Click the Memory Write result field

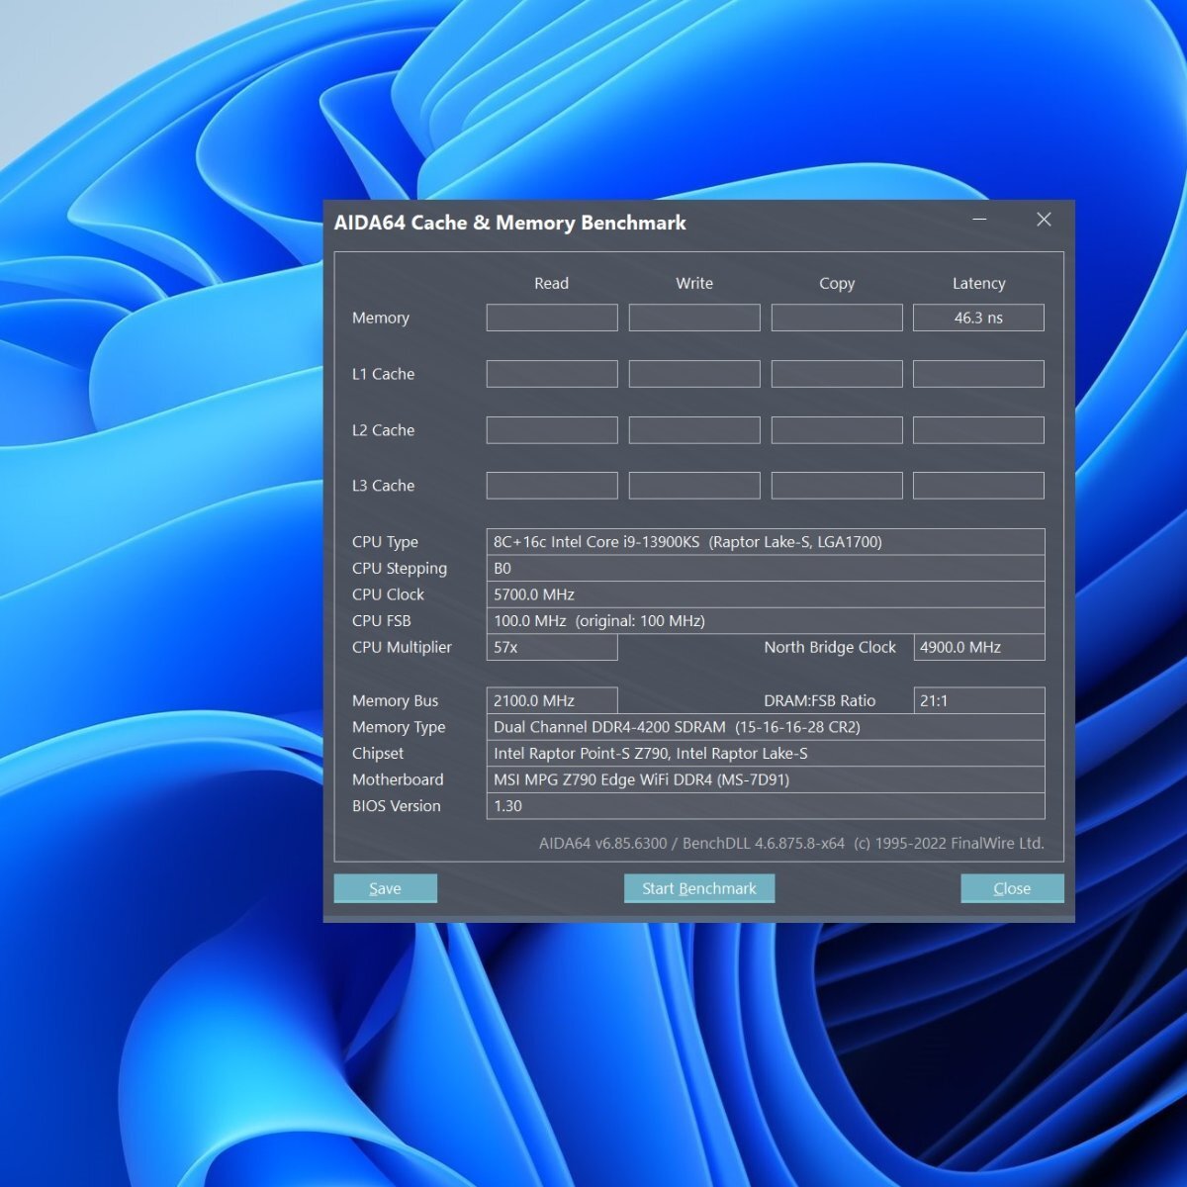coord(694,318)
